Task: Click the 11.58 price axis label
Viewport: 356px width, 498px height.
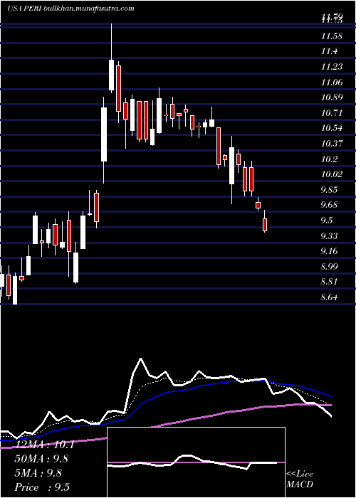Action: 332,36
